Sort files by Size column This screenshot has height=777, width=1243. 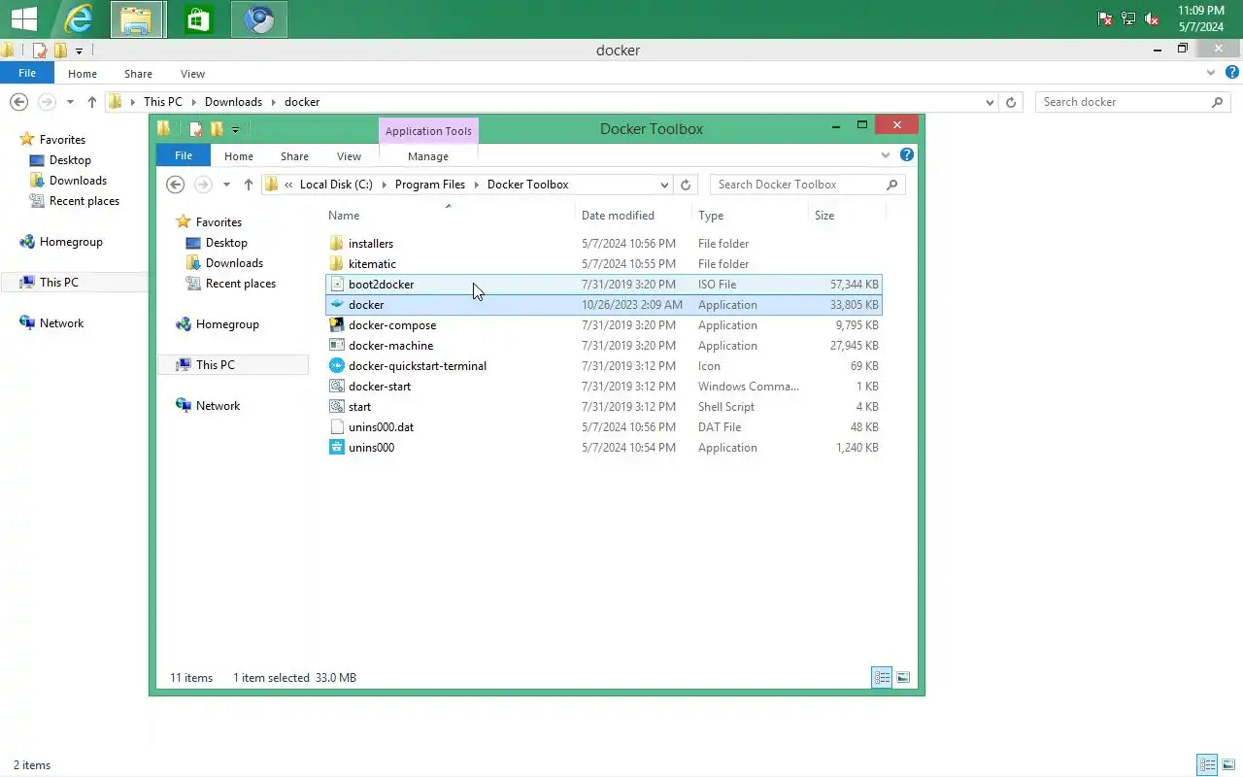(x=824, y=216)
